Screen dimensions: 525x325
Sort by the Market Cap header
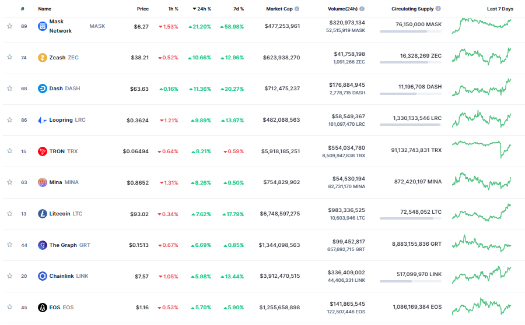click(x=279, y=9)
